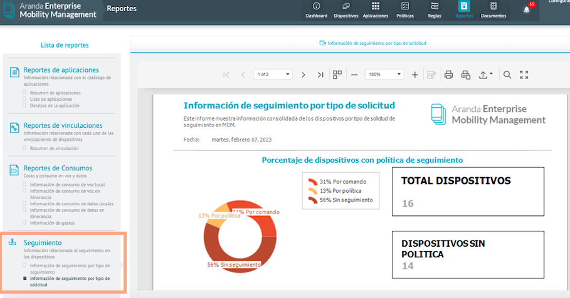570x298 pixels.
Task: Print the report
Action: pos(448,74)
